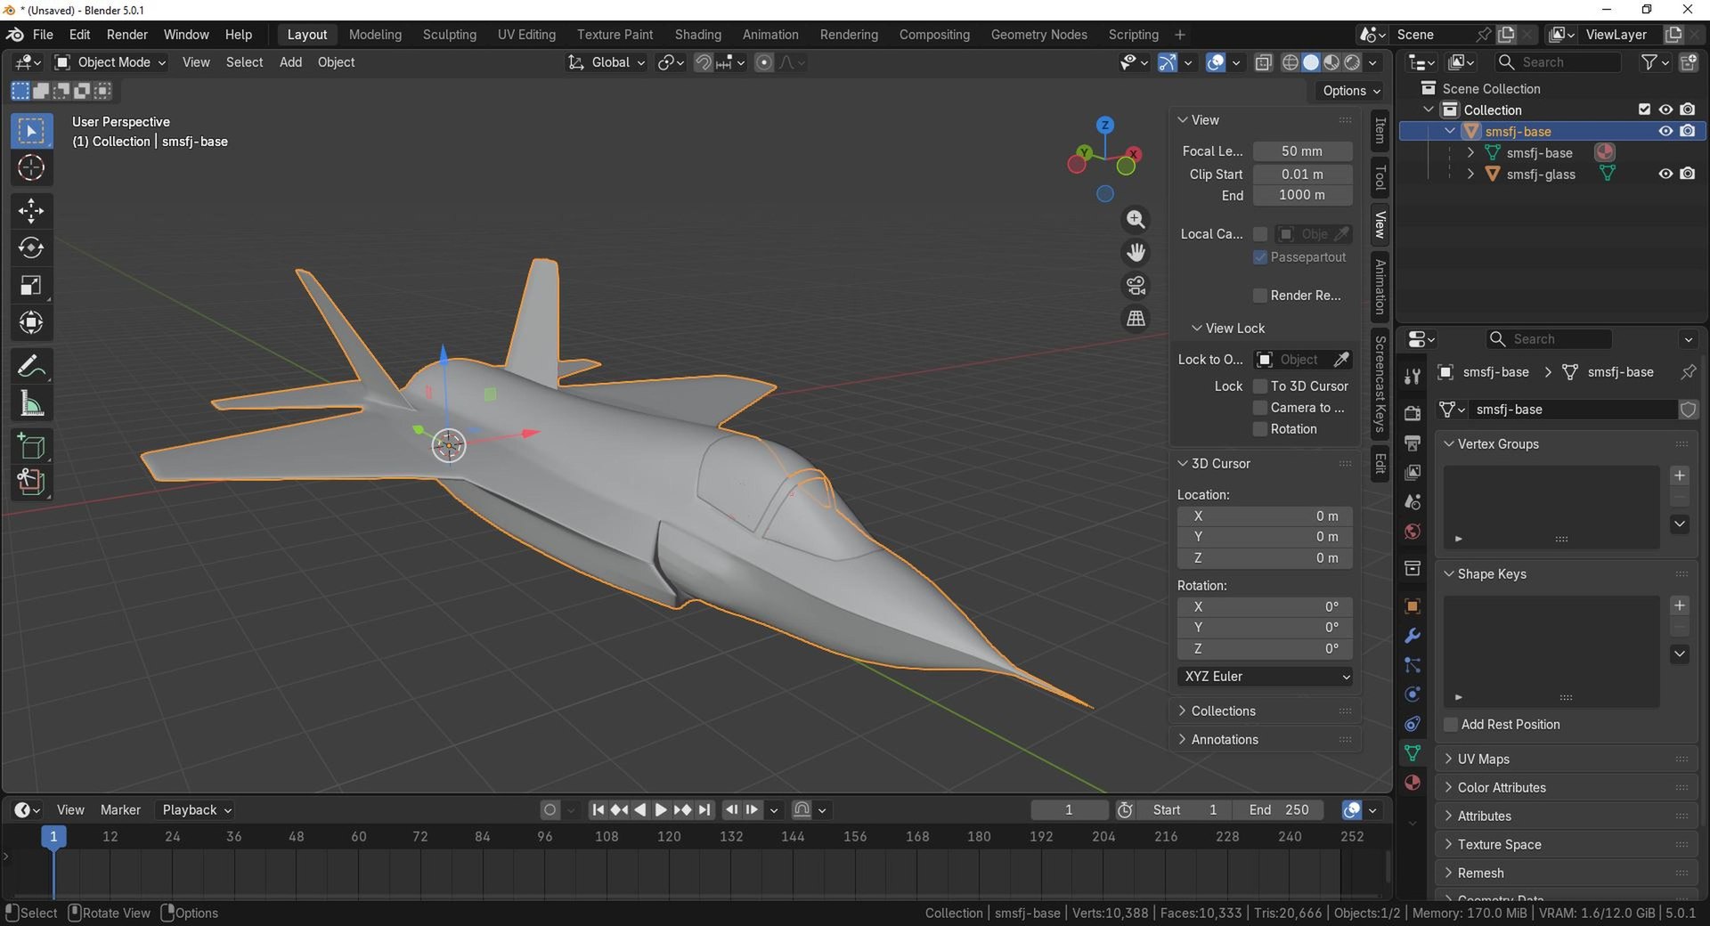Open the Object Mode dropdown
The width and height of the screenshot is (1710, 926).
110,62
